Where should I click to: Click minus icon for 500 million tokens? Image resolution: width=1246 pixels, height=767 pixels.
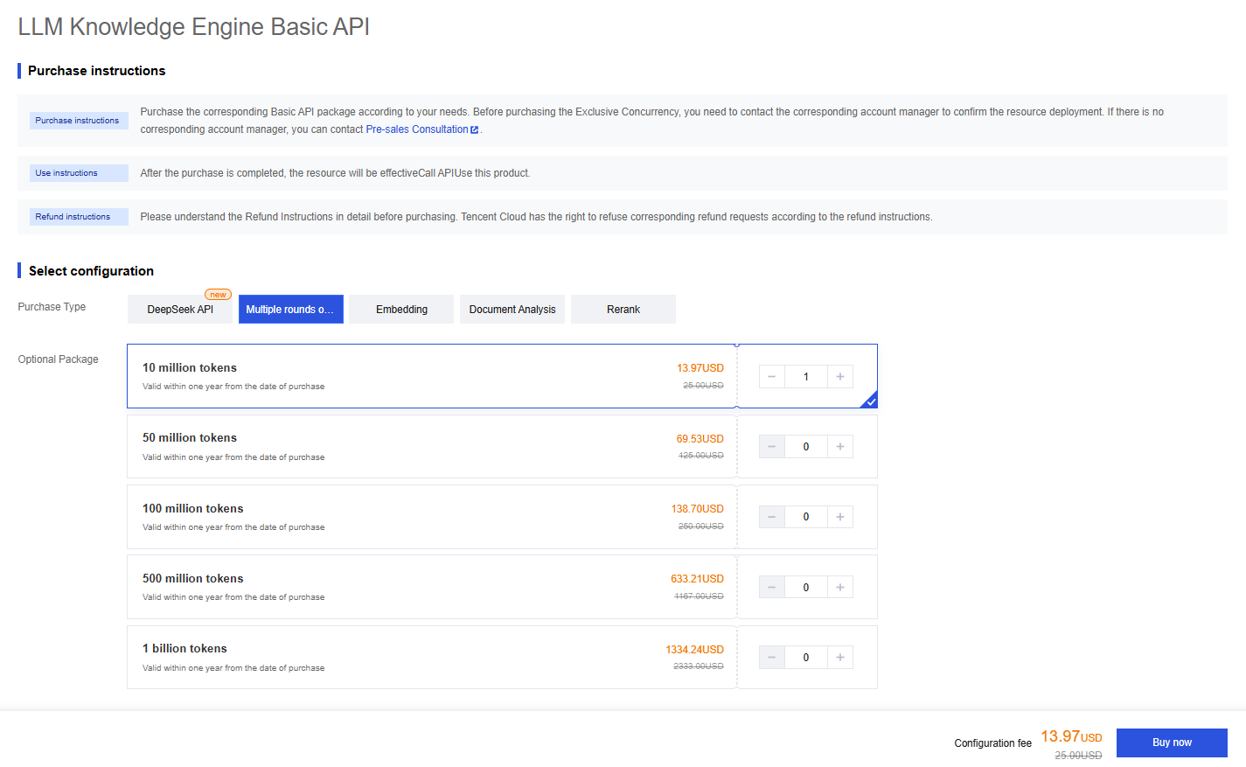pyautogui.click(x=771, y=588)
